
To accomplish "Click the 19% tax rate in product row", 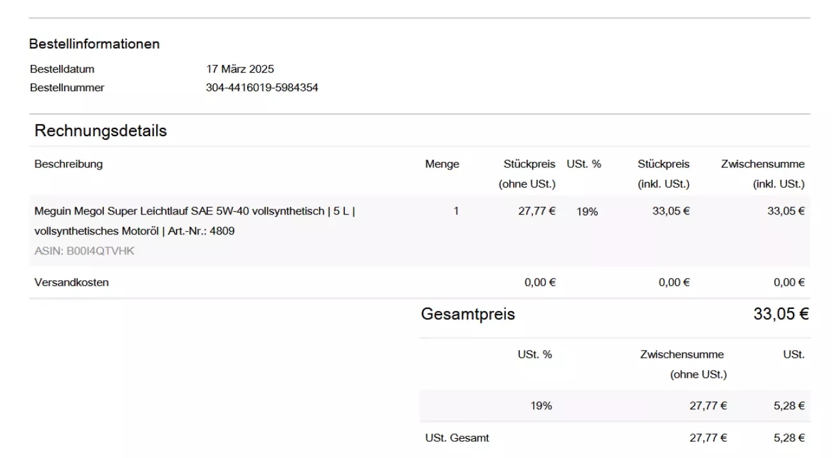I will 587,211.
